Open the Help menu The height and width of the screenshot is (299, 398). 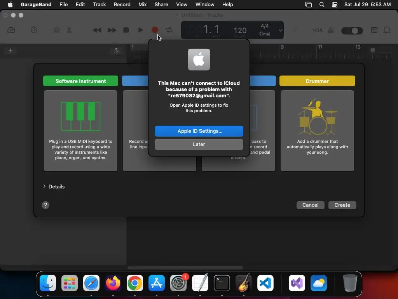[227, 5]
